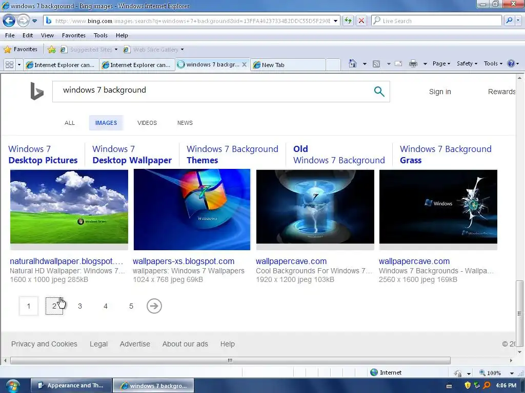Select the VIDEOS search tab
Image resolution: width=525 pixels, height=393 pixels.
click(147, 123)
